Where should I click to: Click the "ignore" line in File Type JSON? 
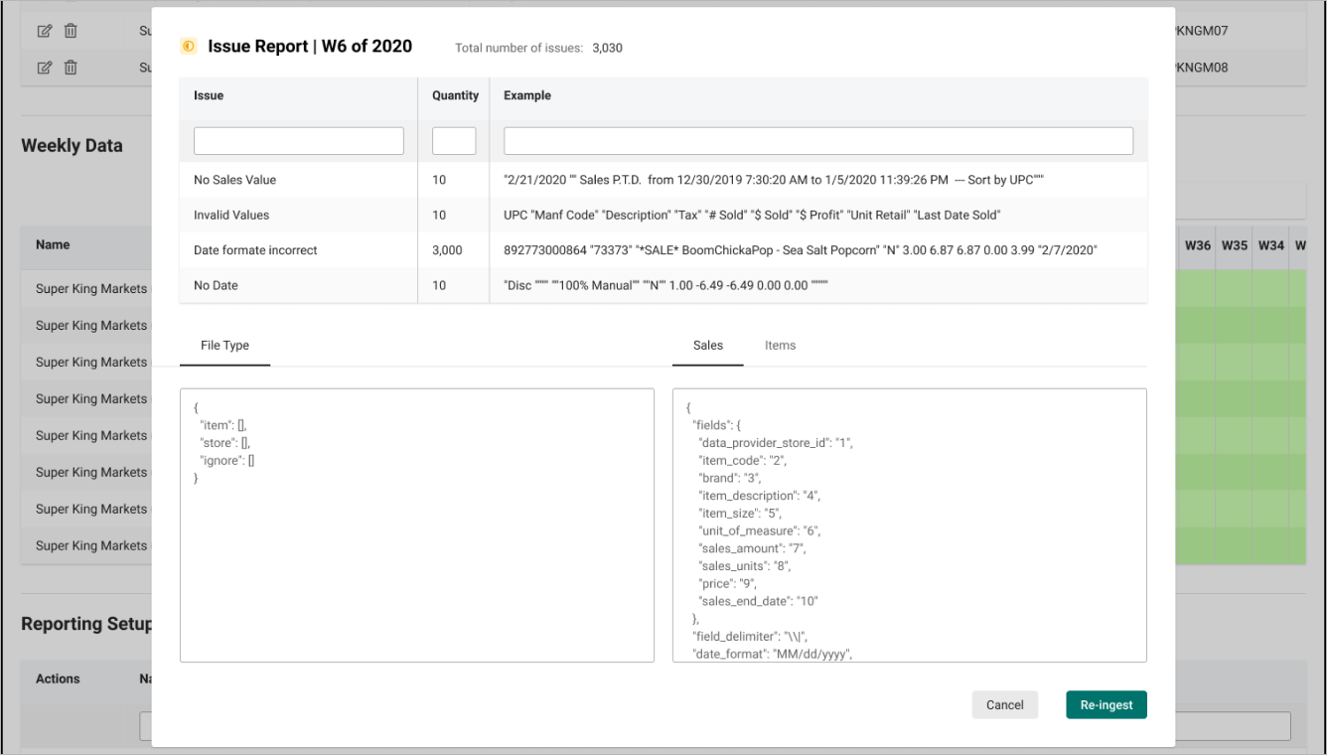click(x=227, y=461)
